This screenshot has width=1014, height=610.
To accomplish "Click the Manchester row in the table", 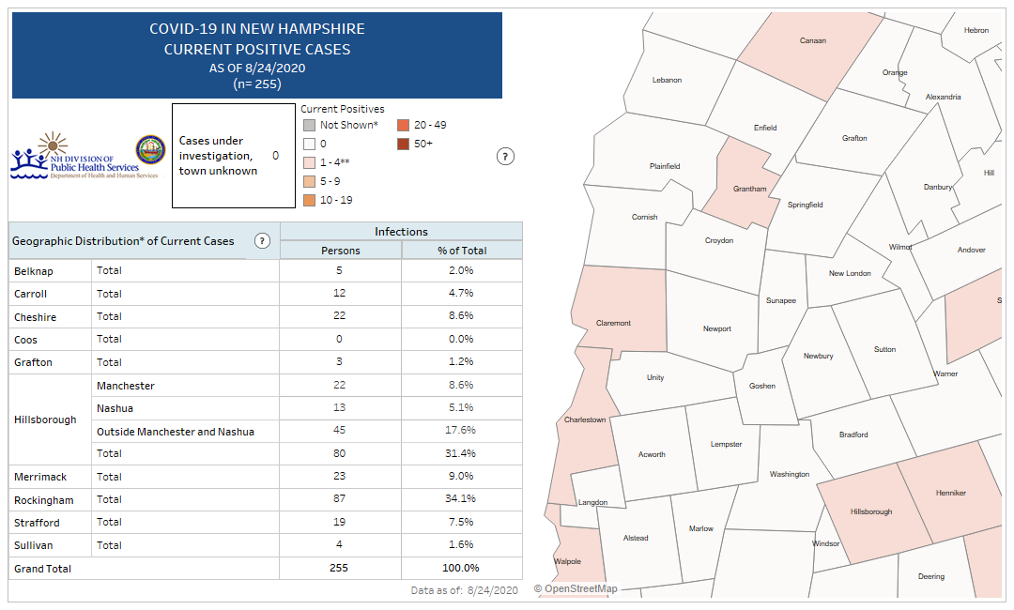I will 126,386.
